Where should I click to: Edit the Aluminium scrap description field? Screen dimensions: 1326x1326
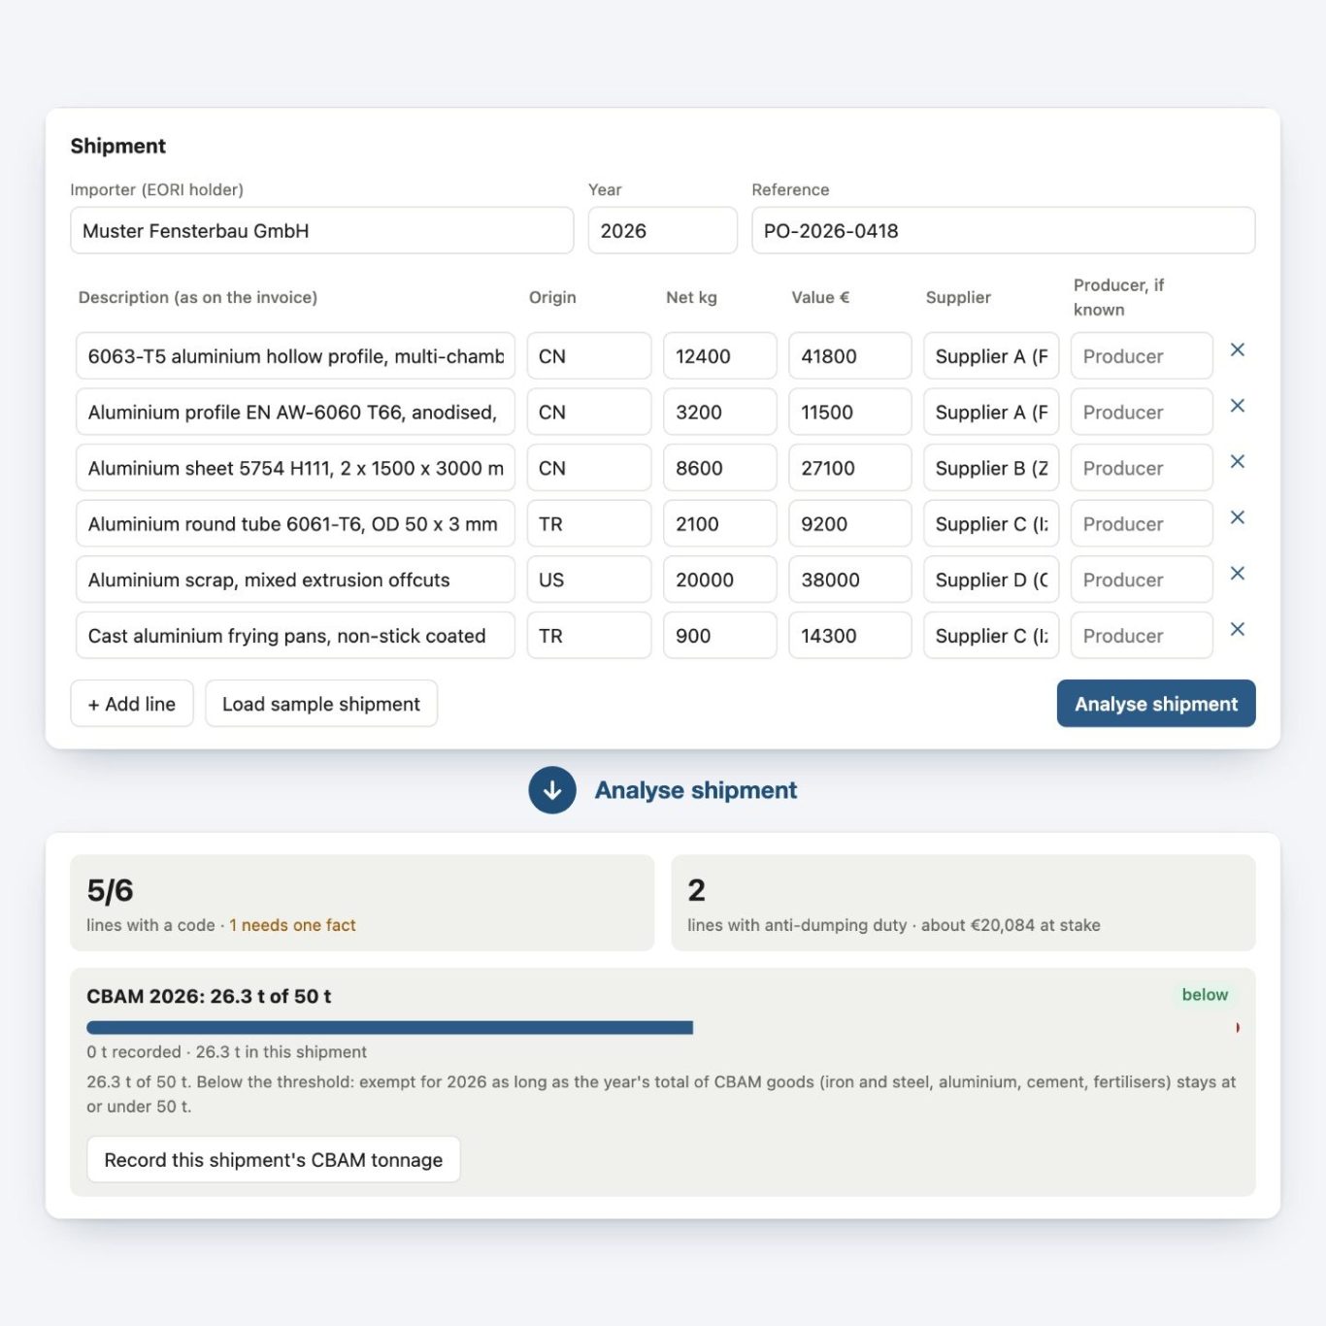(x=295, y=580)
